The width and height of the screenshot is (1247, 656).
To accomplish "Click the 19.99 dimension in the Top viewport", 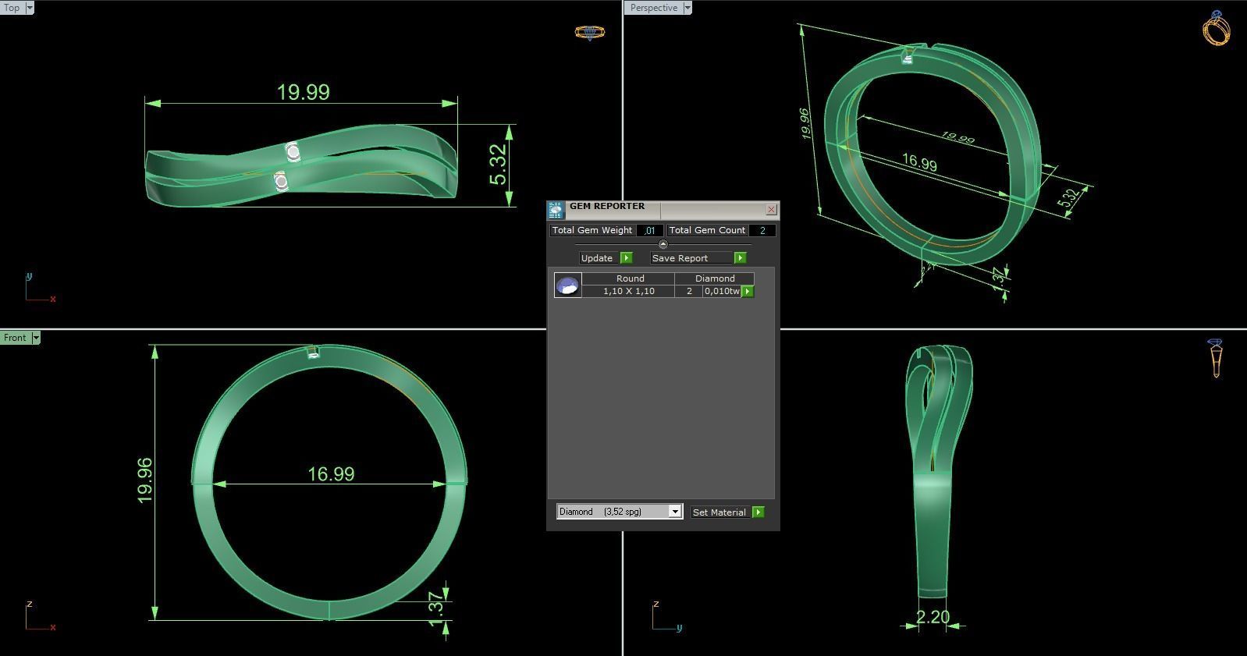I will point(304,92).
